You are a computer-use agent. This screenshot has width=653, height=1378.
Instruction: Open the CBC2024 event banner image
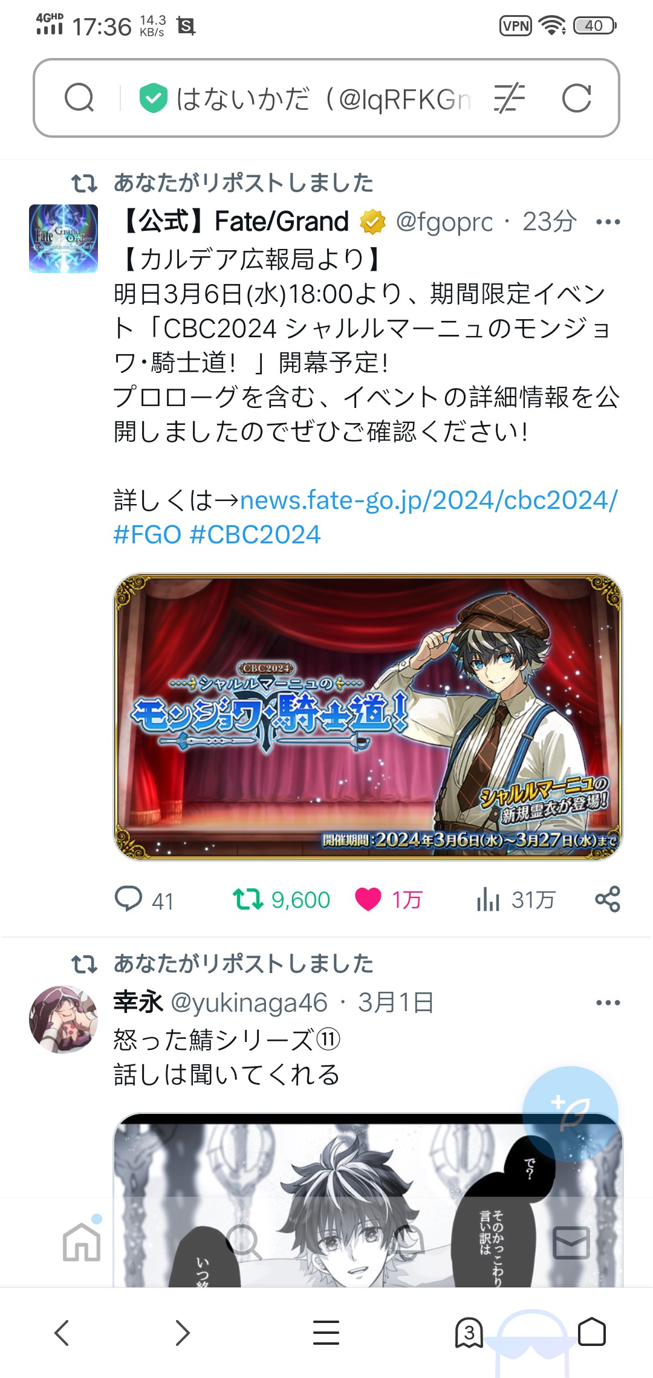click(x=368, y=716)
